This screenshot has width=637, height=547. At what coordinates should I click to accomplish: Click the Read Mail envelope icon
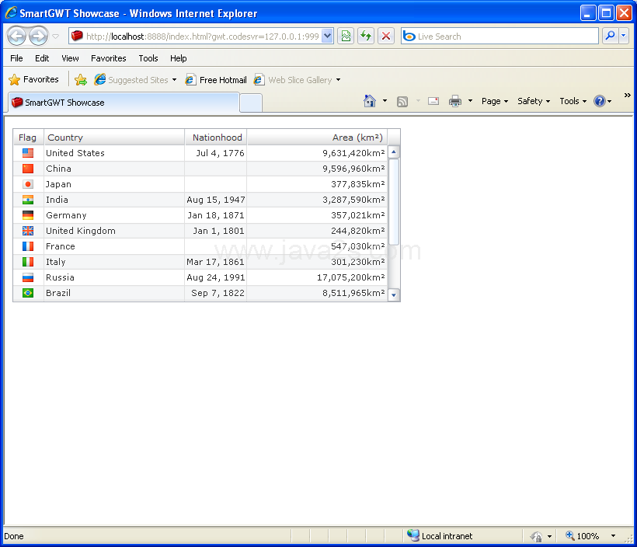click(433, 101)
